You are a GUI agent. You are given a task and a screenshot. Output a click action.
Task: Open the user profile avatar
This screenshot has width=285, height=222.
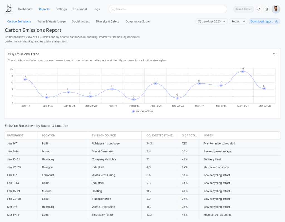[x=276, y=9]
